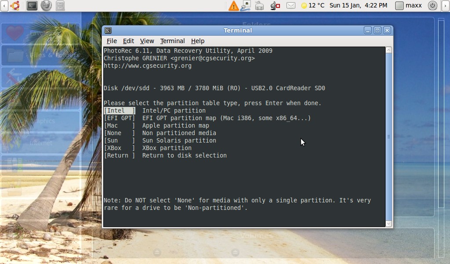Click the Terminal window menu icon

tap(108, 30)
